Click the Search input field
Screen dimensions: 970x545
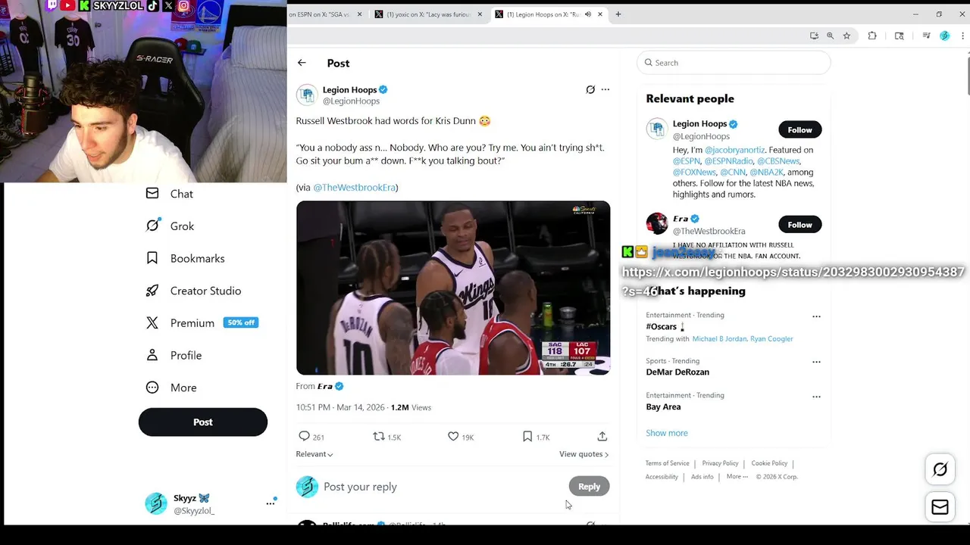(734, 63)
